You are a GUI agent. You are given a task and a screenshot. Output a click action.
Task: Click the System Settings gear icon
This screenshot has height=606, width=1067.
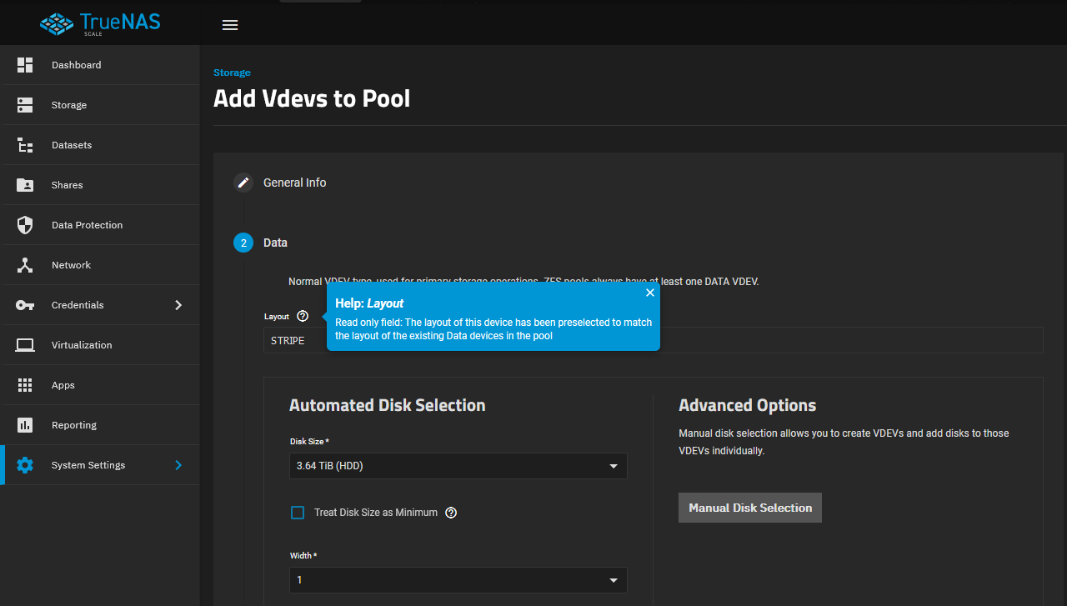click(25, 465)
